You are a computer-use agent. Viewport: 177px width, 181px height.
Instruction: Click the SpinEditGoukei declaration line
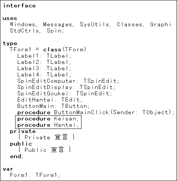pyautogui.click(x=65, y=93)
